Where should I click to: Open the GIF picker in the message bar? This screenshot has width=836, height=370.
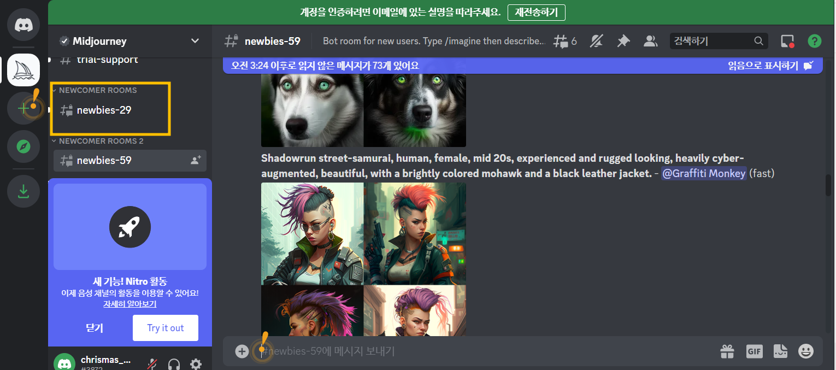pos(754,351)
